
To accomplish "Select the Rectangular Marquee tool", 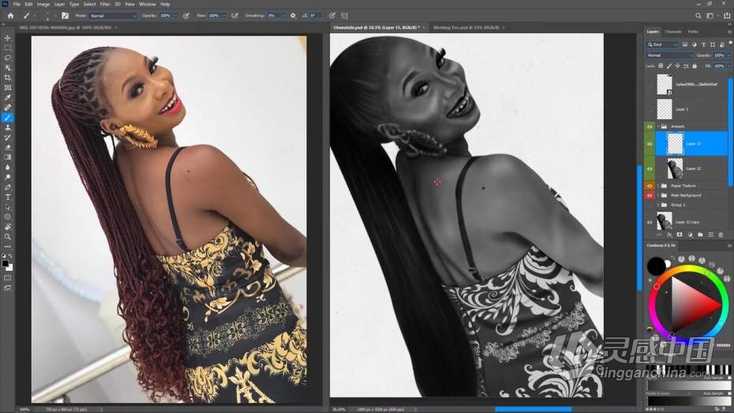I will point(7,47).
